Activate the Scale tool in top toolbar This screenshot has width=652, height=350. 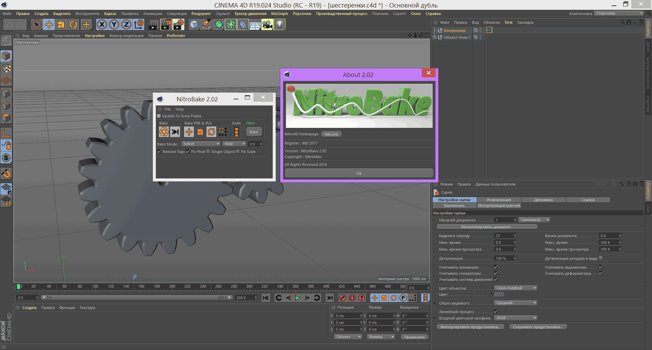[61, 24]
